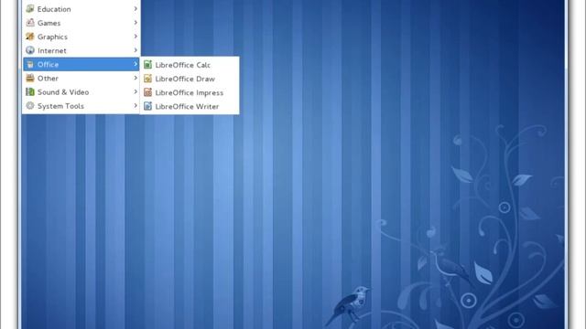
Task: Click the Office category icon
Action: pos(30,64)
